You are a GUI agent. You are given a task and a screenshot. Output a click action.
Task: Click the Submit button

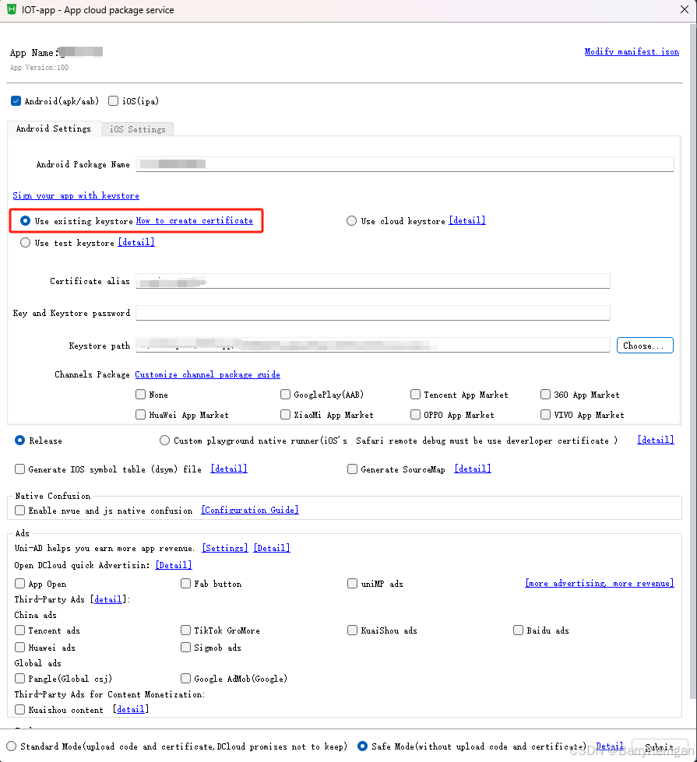659,746
